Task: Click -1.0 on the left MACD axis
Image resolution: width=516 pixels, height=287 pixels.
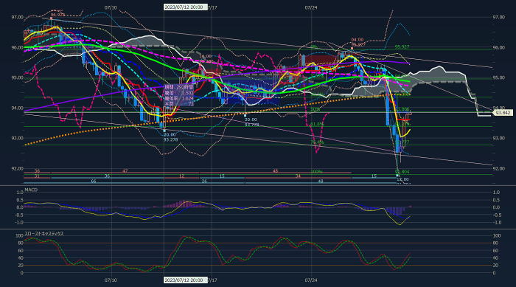Action: 19,223
